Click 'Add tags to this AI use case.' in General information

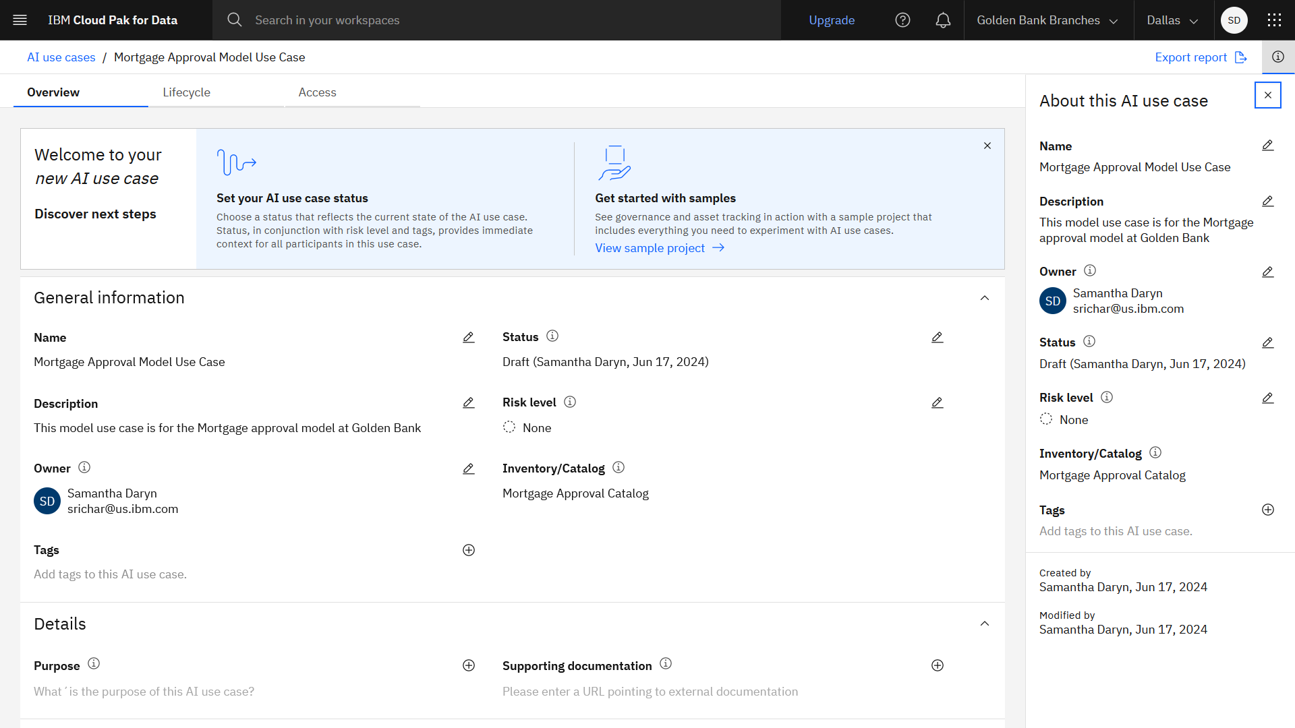111,574
